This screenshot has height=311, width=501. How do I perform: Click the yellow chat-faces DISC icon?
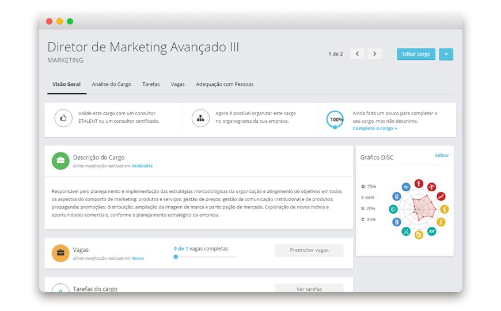coord(419,235)
